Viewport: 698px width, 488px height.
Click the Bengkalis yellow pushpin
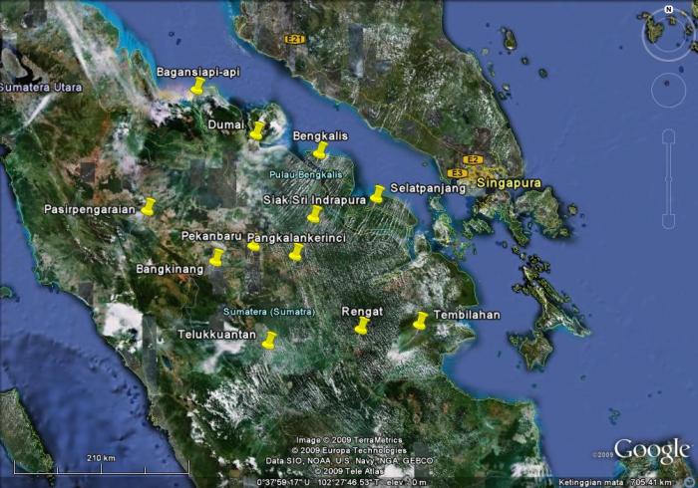[320, 150]
